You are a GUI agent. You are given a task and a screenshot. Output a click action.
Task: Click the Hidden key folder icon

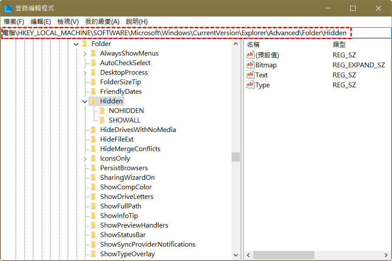point(94,101)
